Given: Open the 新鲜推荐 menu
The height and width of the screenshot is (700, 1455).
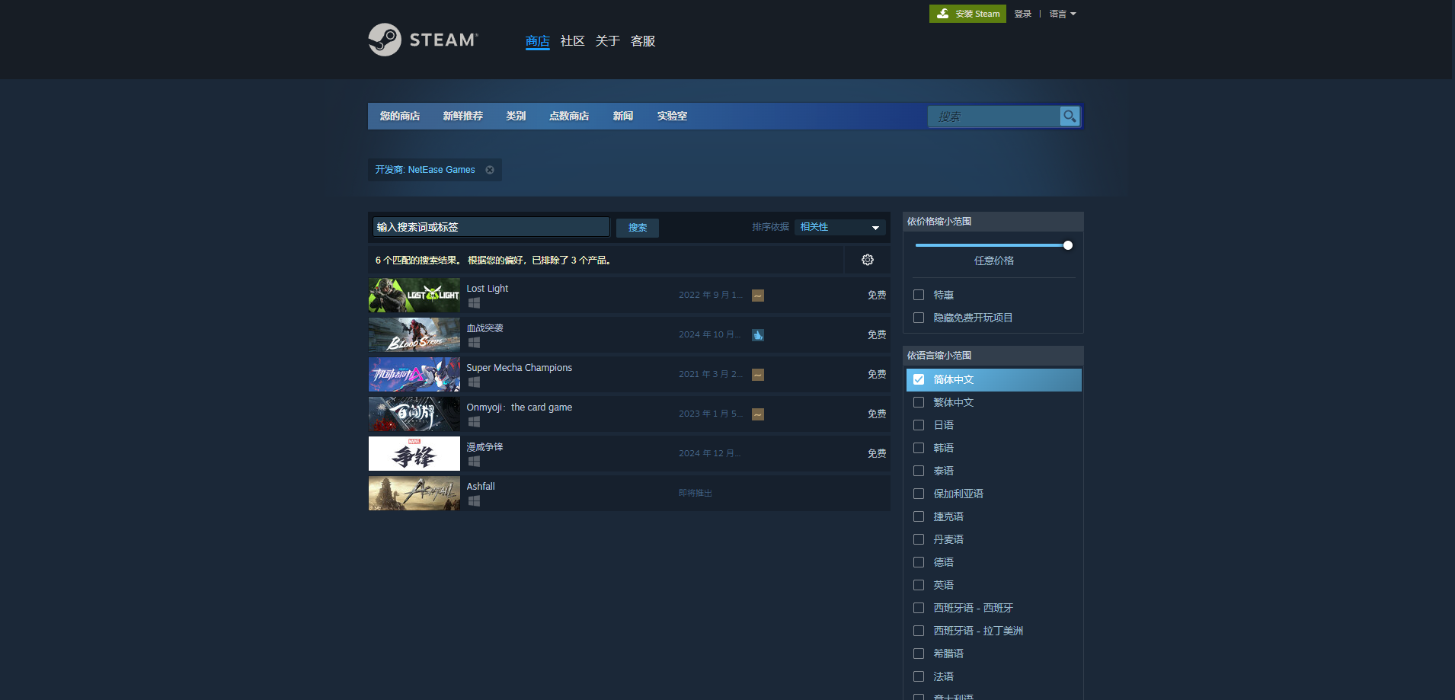Looking at the screenshot, I should (x=463, y=116).
